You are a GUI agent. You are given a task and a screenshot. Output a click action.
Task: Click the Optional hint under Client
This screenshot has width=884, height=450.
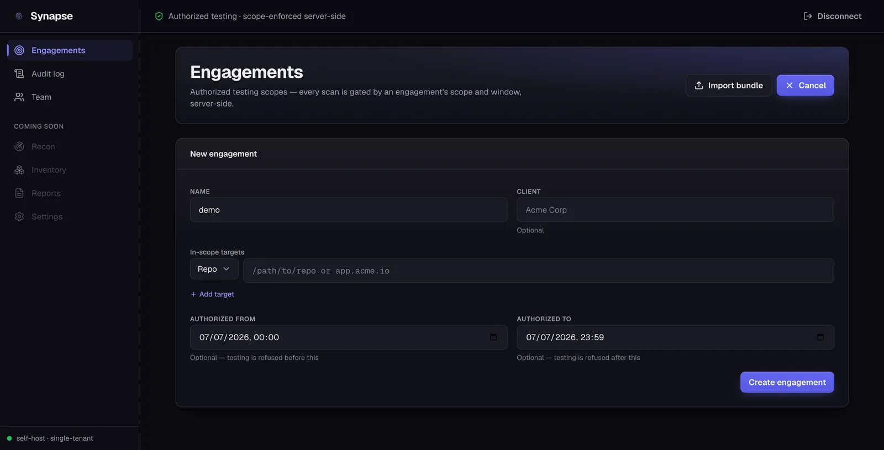click(x=530, y=230)
